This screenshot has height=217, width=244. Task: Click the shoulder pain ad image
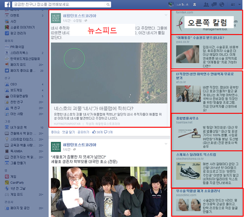(x=187, y=54)
